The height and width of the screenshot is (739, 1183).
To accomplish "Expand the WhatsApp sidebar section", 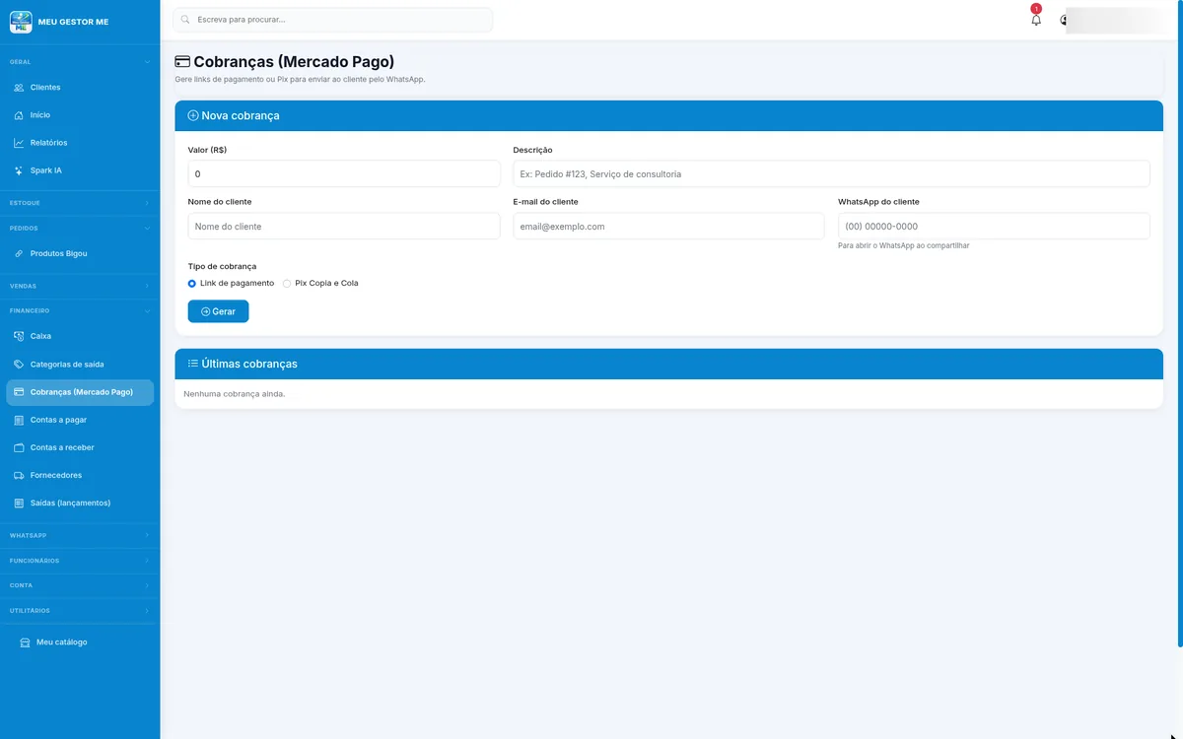I will click(80, 535).
